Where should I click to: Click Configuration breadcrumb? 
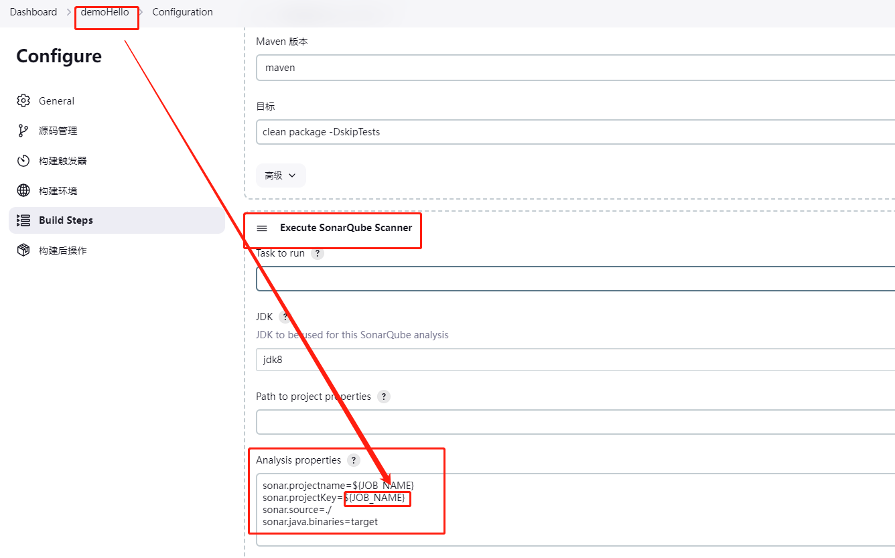[x=182, y=12]
